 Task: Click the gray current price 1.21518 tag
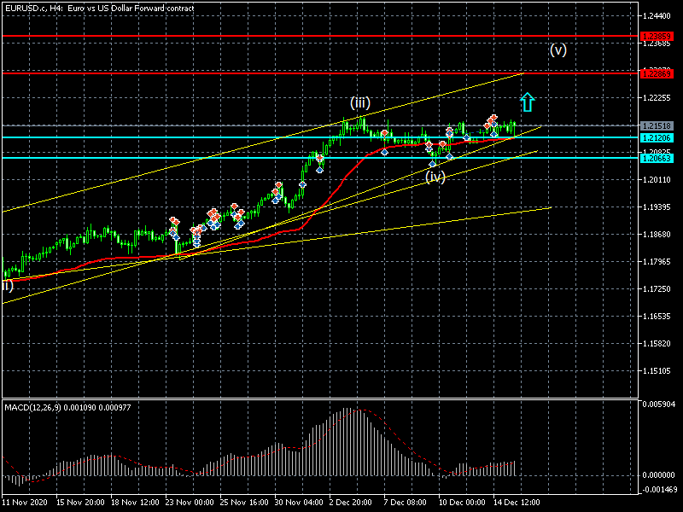pos(659,126)
